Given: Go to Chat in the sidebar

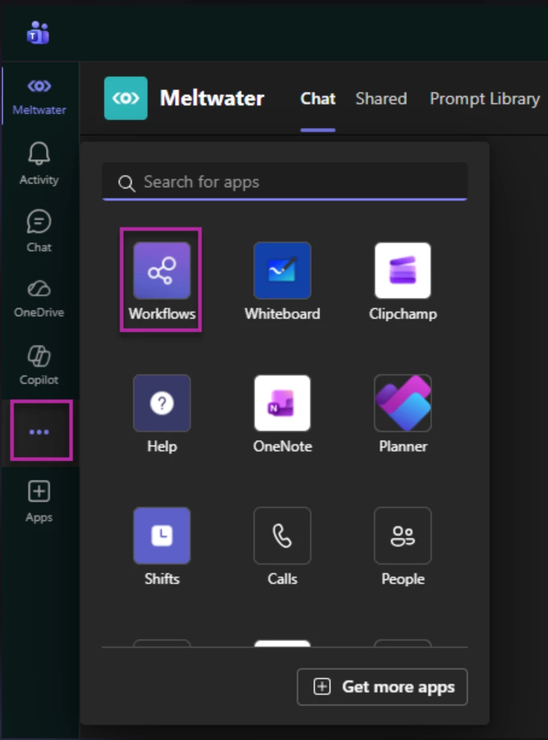Looking at the screenshot, I should coord(39,232).
